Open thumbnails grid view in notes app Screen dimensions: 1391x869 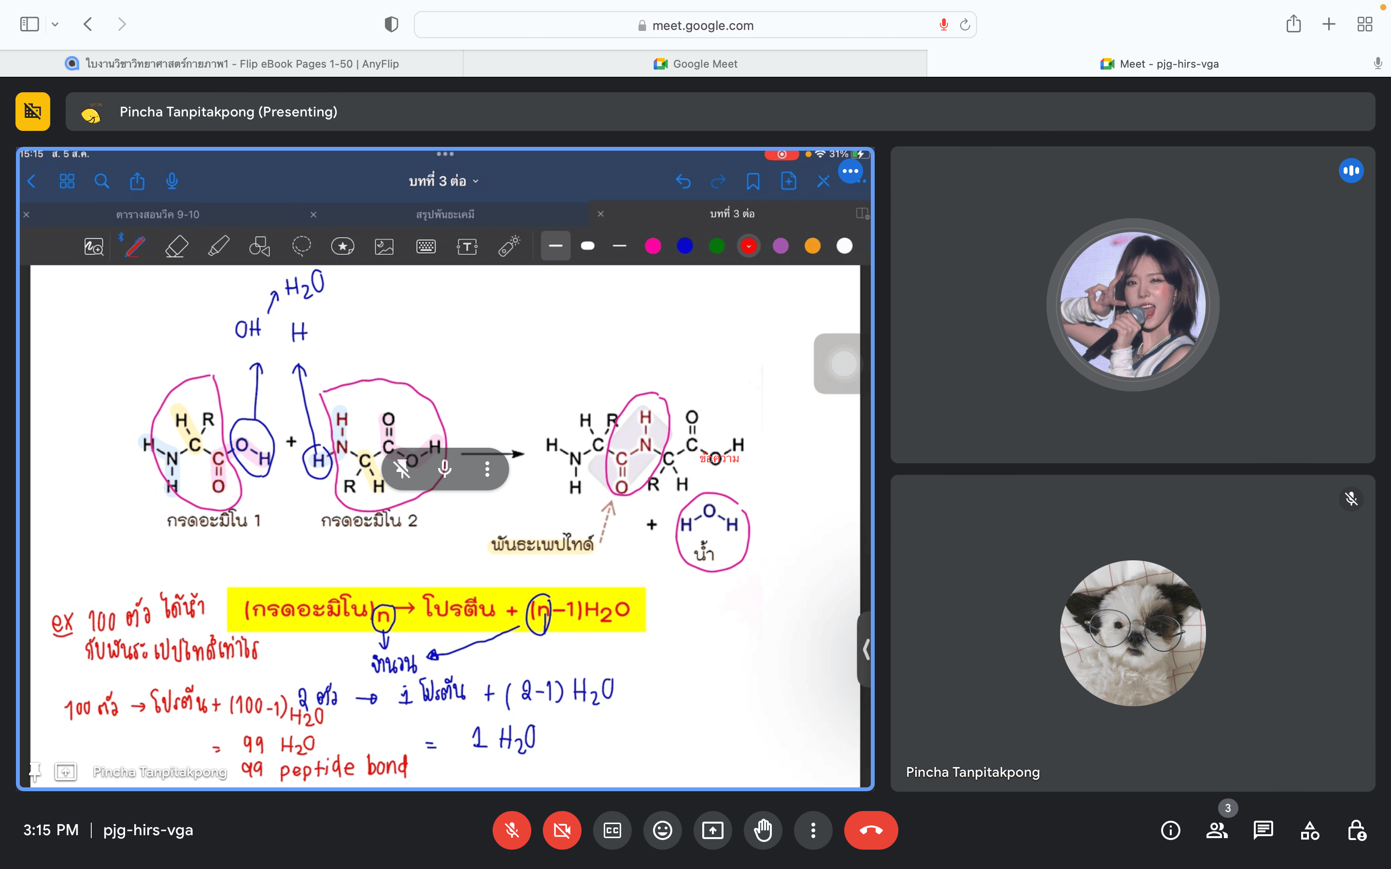[67, 182]
